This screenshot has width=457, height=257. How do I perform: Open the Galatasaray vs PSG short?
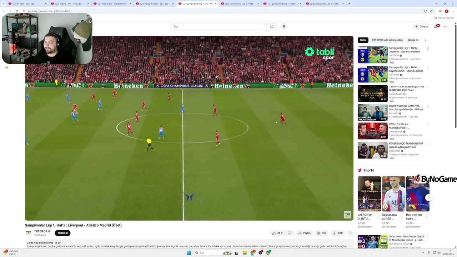tap(393, 194)
